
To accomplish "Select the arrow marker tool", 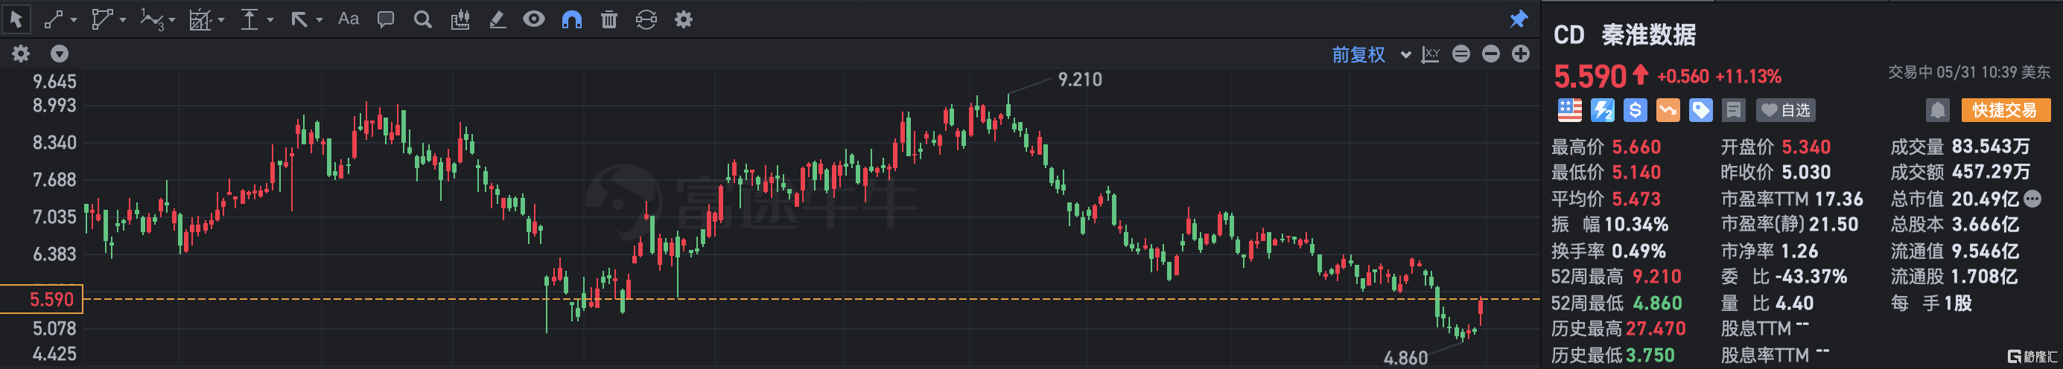I will (299, 20).
